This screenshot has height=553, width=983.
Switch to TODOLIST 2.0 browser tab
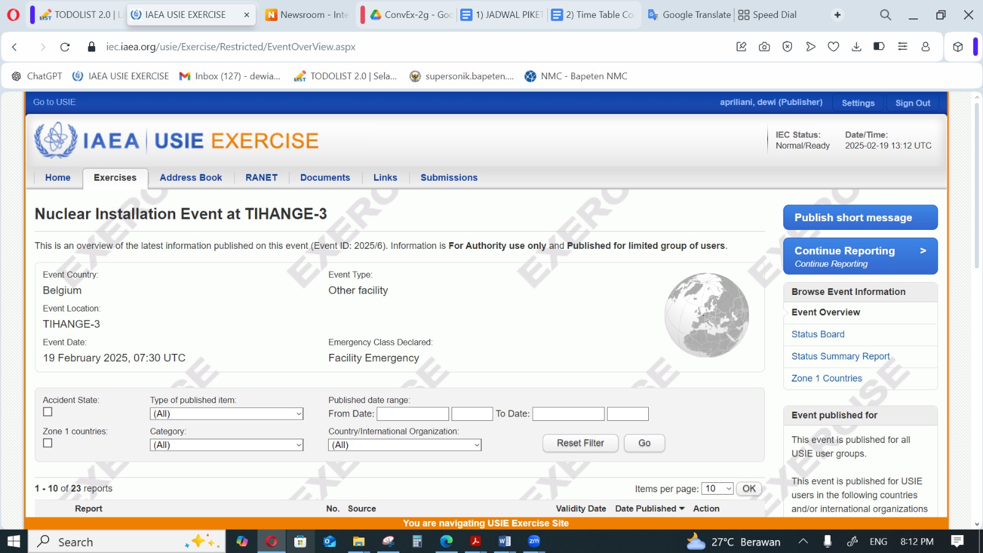(x=81, y=15)
